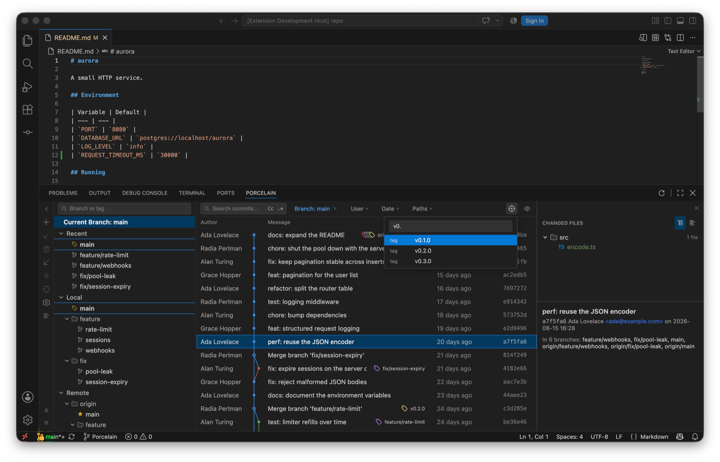This screenshot has width=720, height=462.
Task: Collapse the src folder in Changed Files
Action: click(x=545, y=238)
